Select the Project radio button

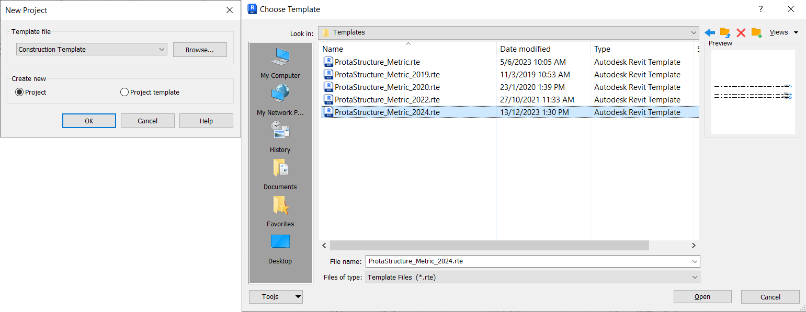20,92
